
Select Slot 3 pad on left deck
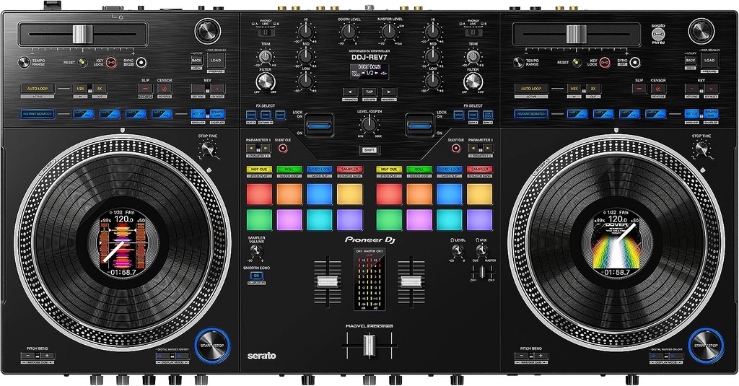[x=136, y=114]
